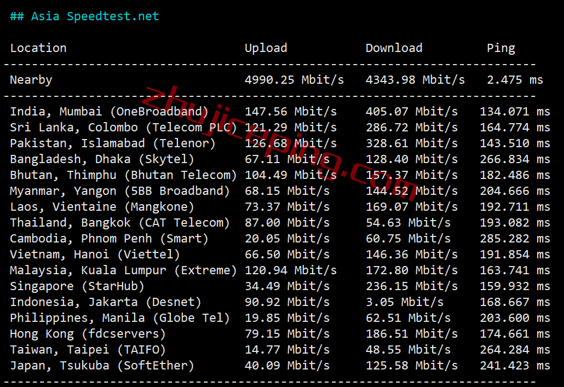Click Mumbai download '405.07 Mbit/s'

coord(411,112)
